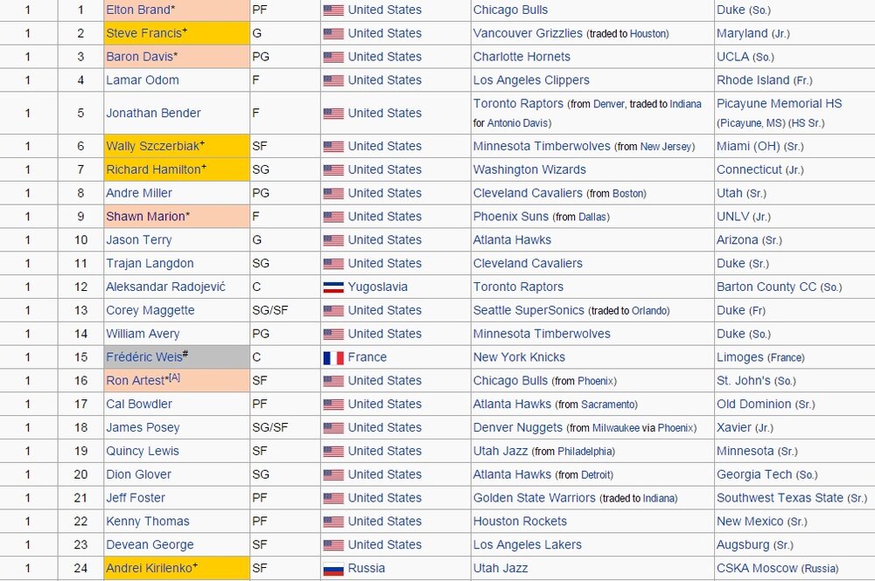Follow the Milwaukee link in James Posey's row

click(x=615, y=428)
